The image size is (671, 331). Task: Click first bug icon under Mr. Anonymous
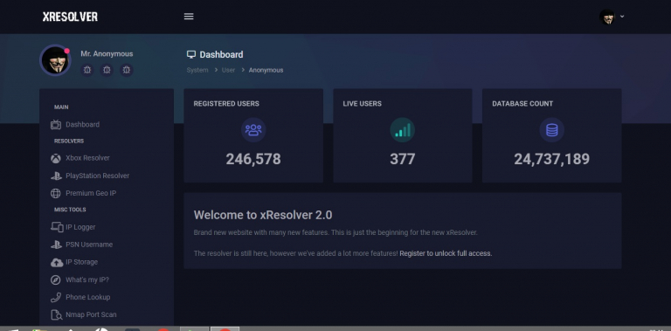87,70
